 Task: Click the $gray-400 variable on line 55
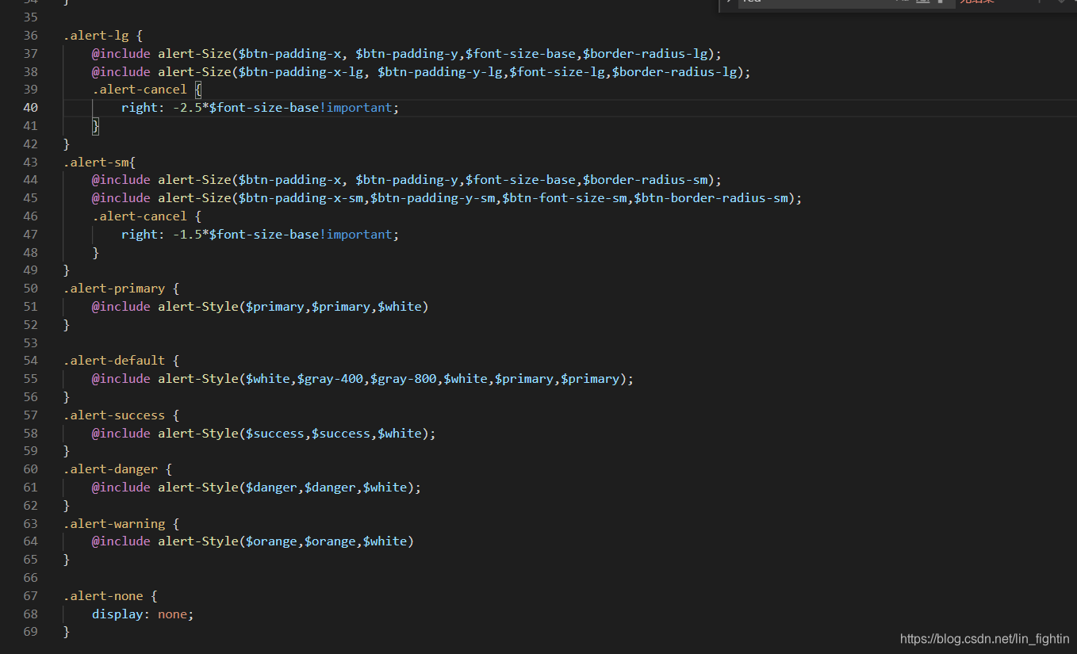[330, 379]
